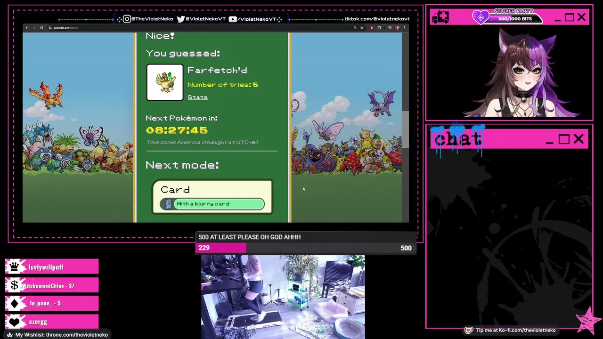The width and height of the screenshot is (603, 339).
Task: Click the Ko-fi tip link text
Action: pyautogui.click(x=516, y=331)
